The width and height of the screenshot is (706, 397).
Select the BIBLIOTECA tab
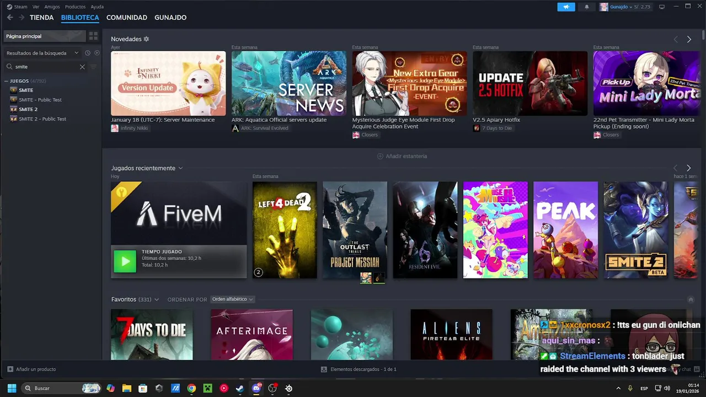pyautogui.click(x=80, y=18)
